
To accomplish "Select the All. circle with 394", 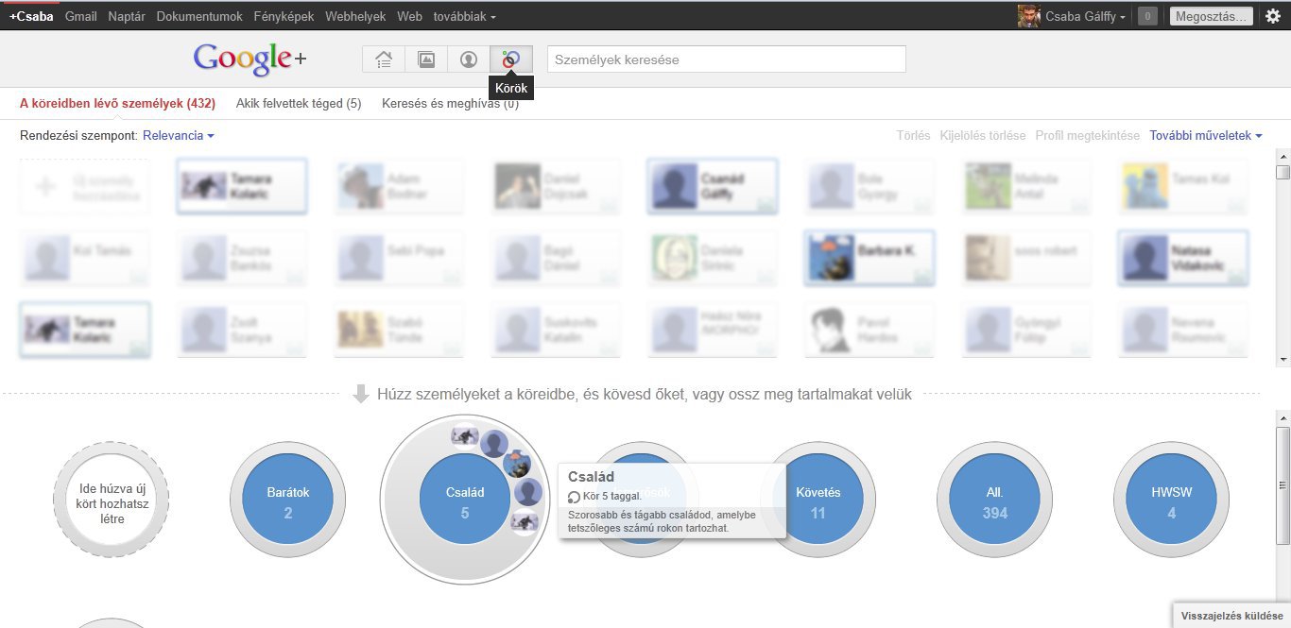I will [995, 500].
